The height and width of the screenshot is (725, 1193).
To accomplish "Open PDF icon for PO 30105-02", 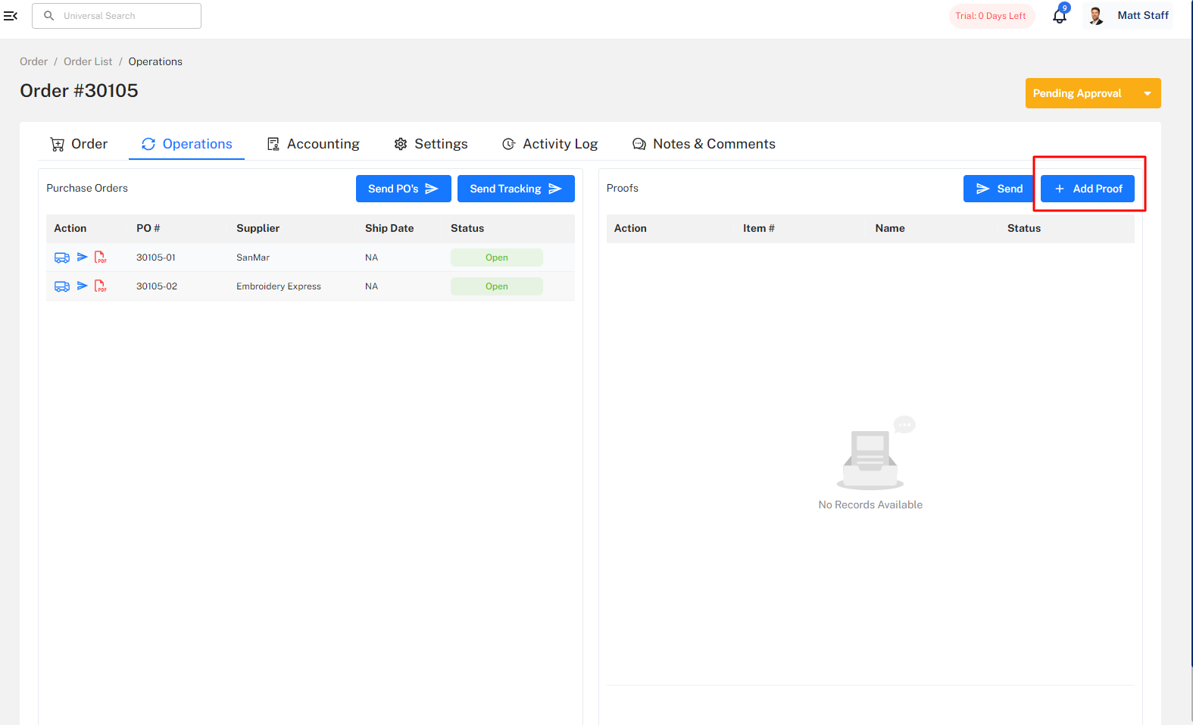I will [x=101, y=286].
